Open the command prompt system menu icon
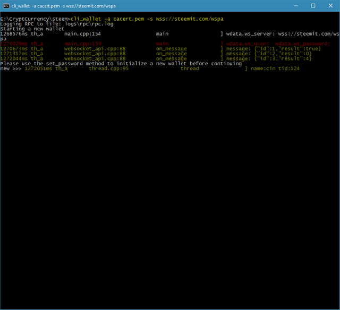Screen dimensions: 340x310 pyautogui.click(x=6, y=6)
